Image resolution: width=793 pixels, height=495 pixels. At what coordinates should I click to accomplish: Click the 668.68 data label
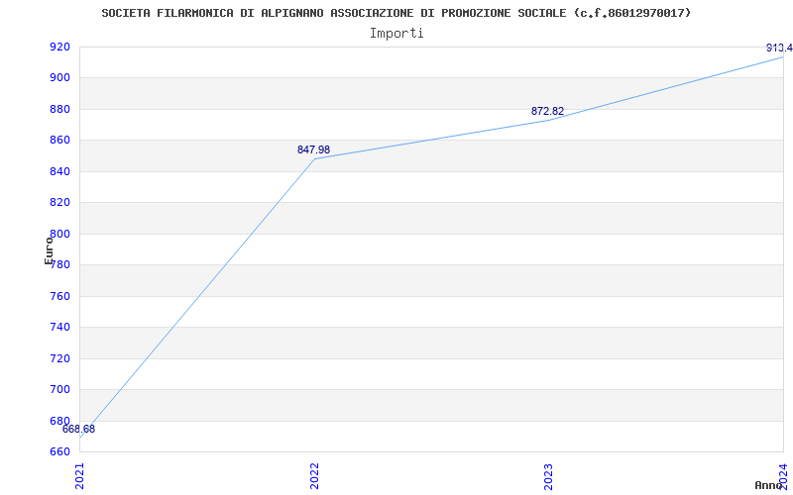[x=79, y=429]
